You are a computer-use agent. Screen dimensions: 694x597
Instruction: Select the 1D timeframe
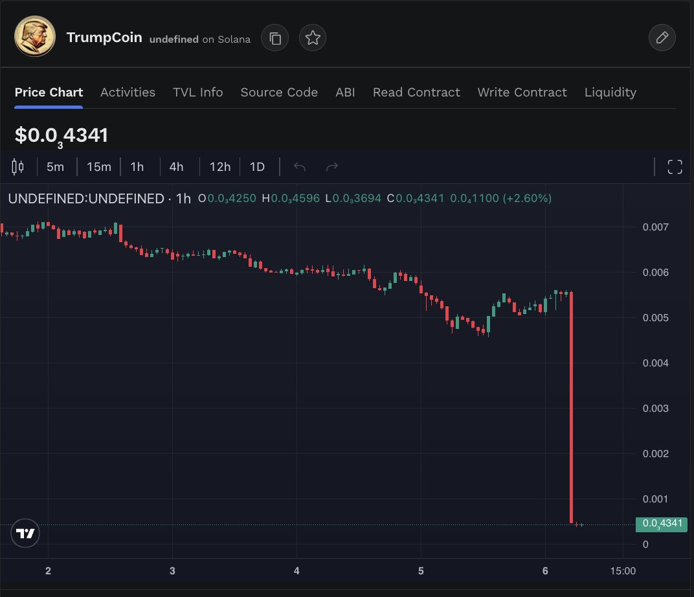click(257, 167)
